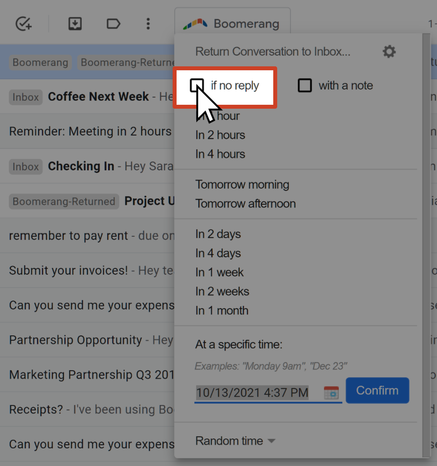437x466 pixels.
Task: Click the add to tasks checkmark icon
Action: tap(23, 24)
